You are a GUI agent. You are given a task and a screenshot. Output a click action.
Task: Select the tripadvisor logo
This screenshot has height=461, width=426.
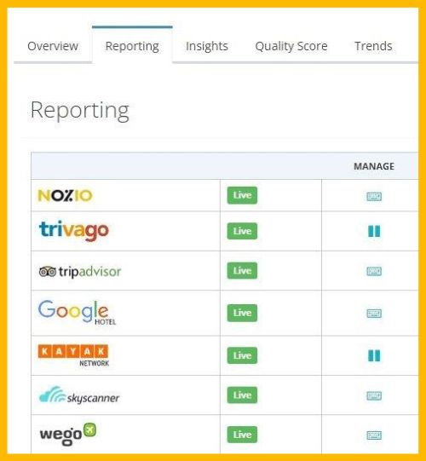click(80, 271)
